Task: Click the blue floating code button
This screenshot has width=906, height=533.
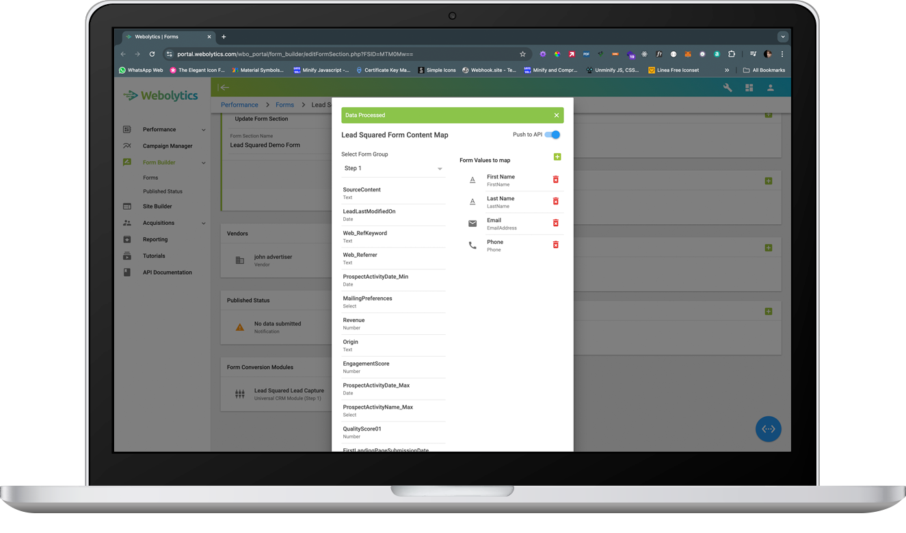Action: point(768,428)
